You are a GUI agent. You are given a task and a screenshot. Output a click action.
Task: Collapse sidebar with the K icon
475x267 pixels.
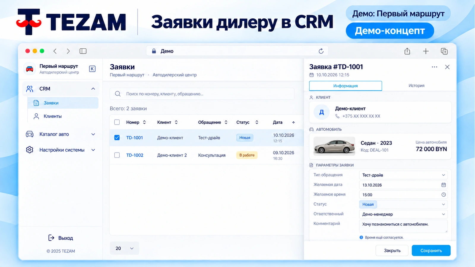(x=92, y=69)
